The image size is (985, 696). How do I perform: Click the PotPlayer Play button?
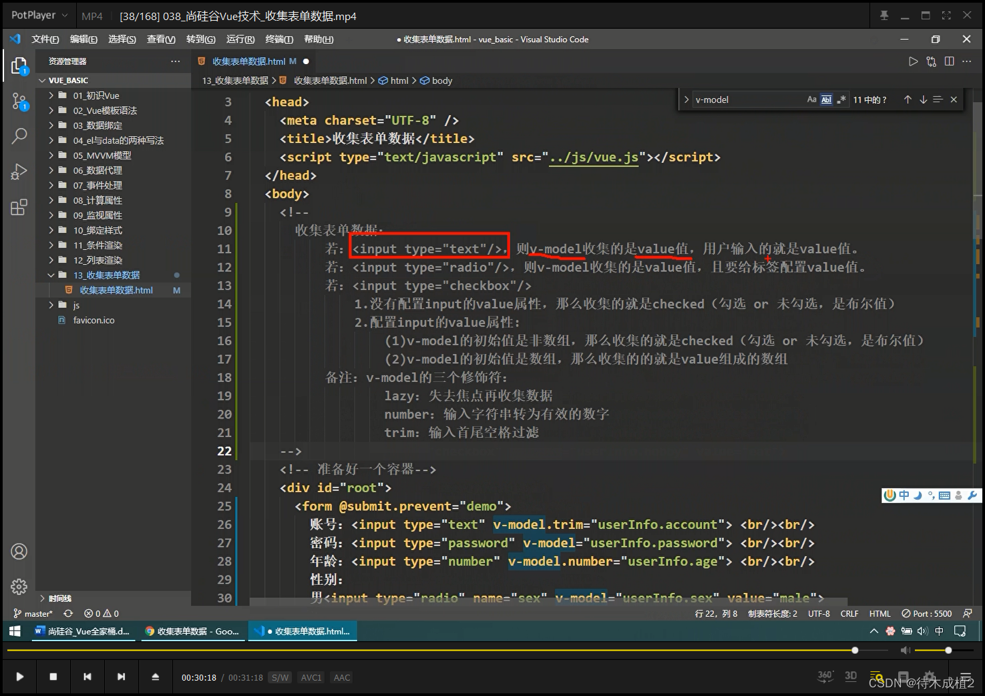click(19, 677)
